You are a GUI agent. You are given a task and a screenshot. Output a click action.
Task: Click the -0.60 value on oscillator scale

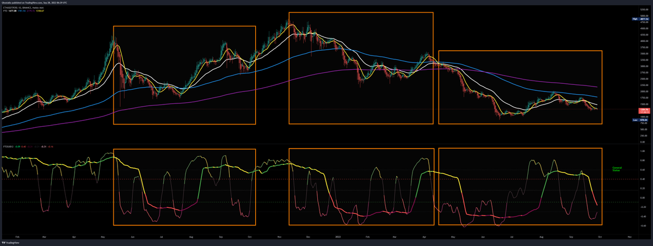click(x=642, y=225)
